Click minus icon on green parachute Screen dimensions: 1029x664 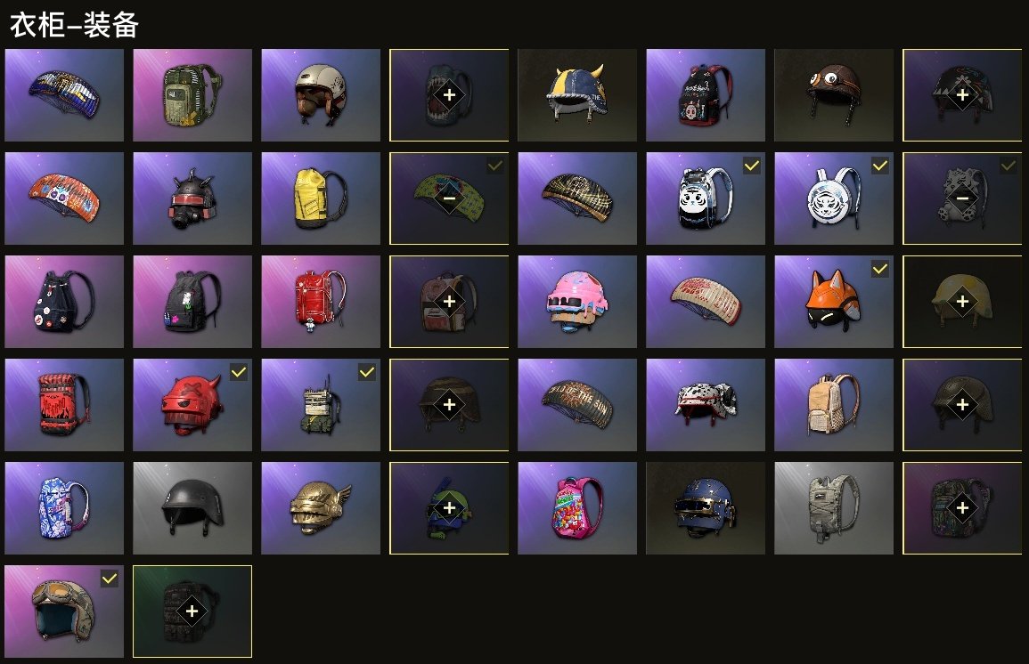click(449, 198)
